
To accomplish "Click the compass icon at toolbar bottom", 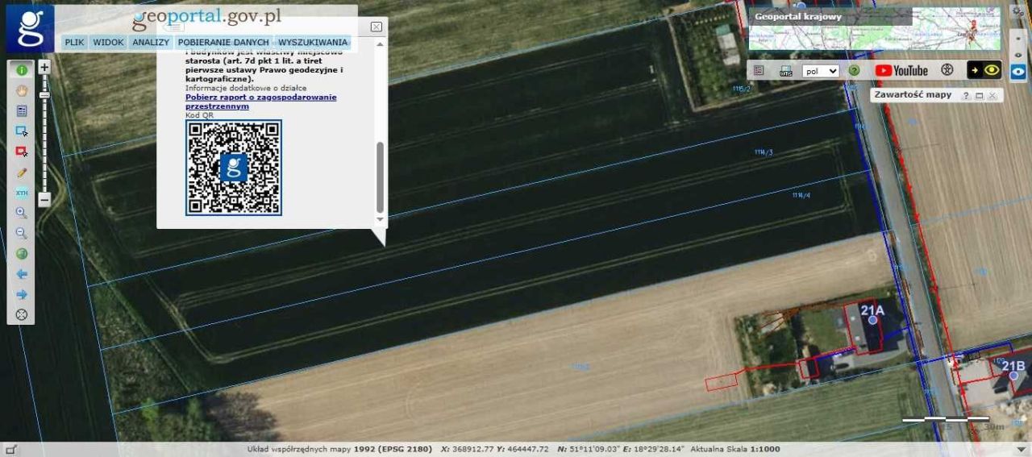I will click(21, 314).
